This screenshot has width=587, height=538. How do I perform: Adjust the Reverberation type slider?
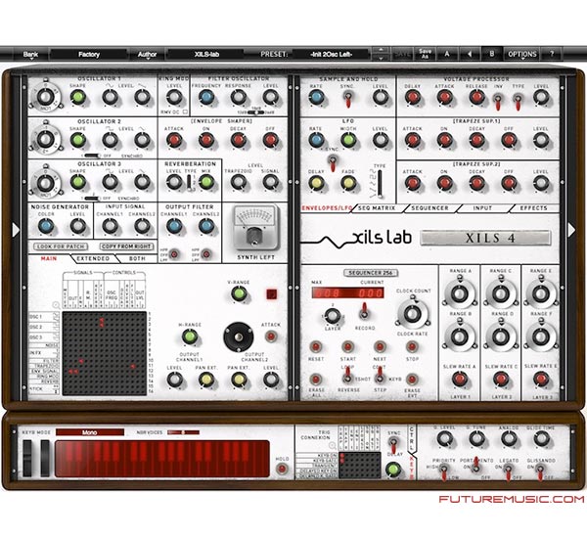click(x=190, y=182)
